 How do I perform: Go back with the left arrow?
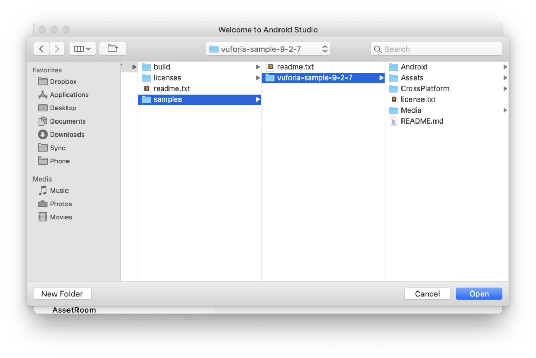(x=41, y=49)
